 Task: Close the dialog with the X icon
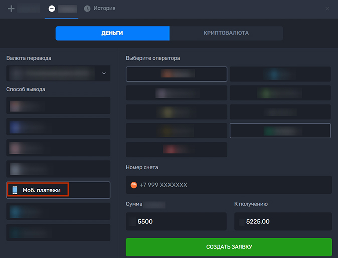point(327,9)
